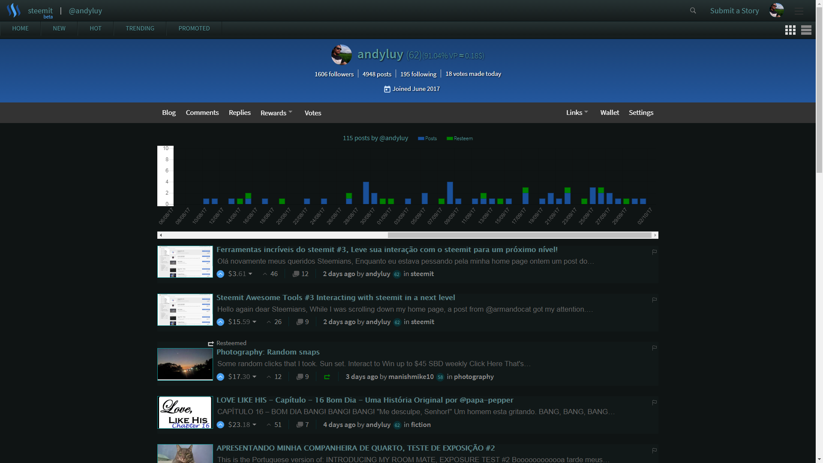The height and width of the screenshot is (463, 823).
Task: Click the chart horizontal scrollbar thumb
Action: tap(519, 235)
